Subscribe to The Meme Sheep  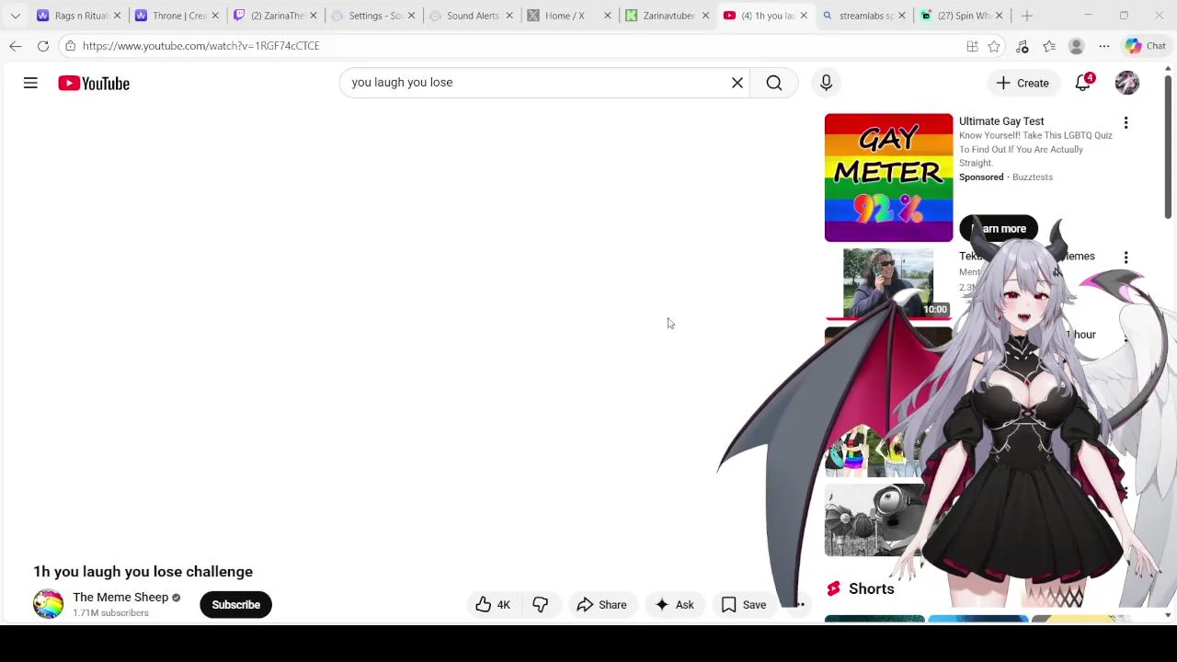[x=235, y=605]
